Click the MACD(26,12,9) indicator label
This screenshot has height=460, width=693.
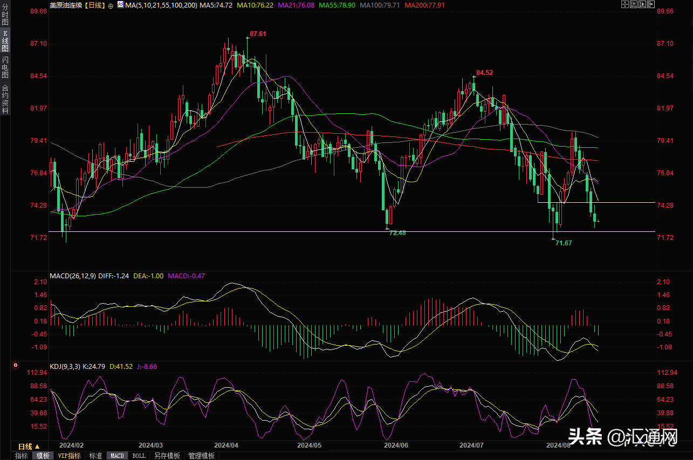pyautogui.click(x=73, y=276)
